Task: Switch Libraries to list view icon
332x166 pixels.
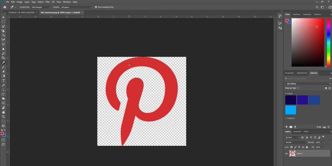Action: tap(330, 88)
